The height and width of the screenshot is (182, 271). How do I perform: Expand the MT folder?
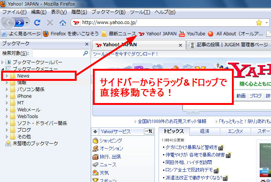(7, 103)
